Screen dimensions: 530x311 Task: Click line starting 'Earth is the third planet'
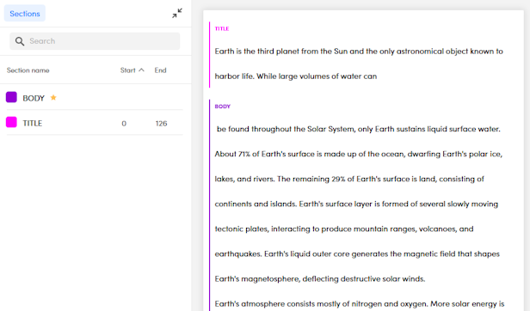pos(359,52)
